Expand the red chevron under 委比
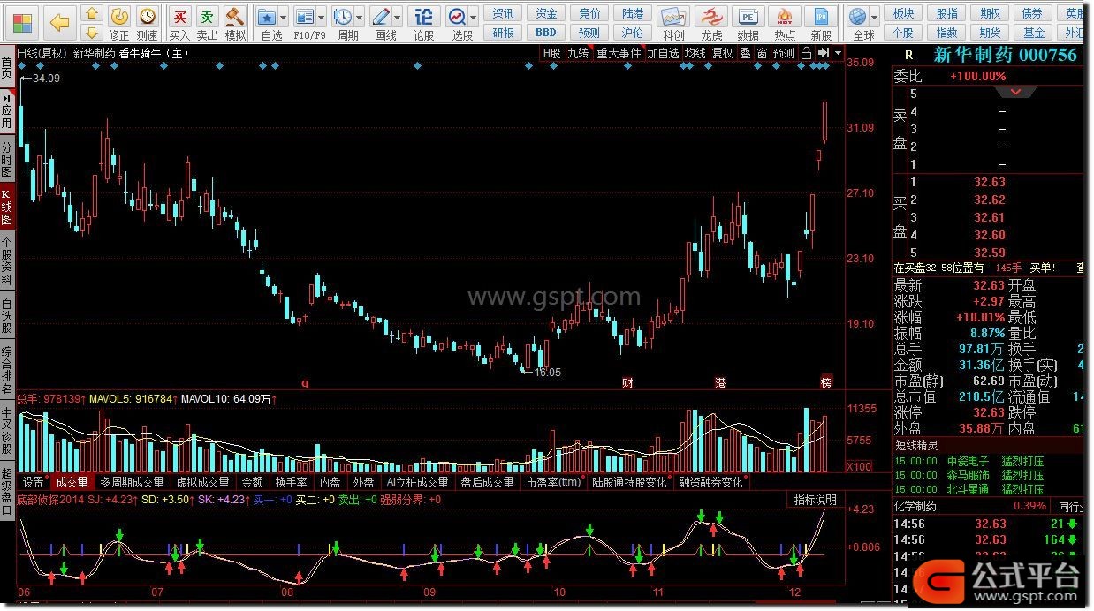The image size is (1094, 611). click(x=1016, y=92)
